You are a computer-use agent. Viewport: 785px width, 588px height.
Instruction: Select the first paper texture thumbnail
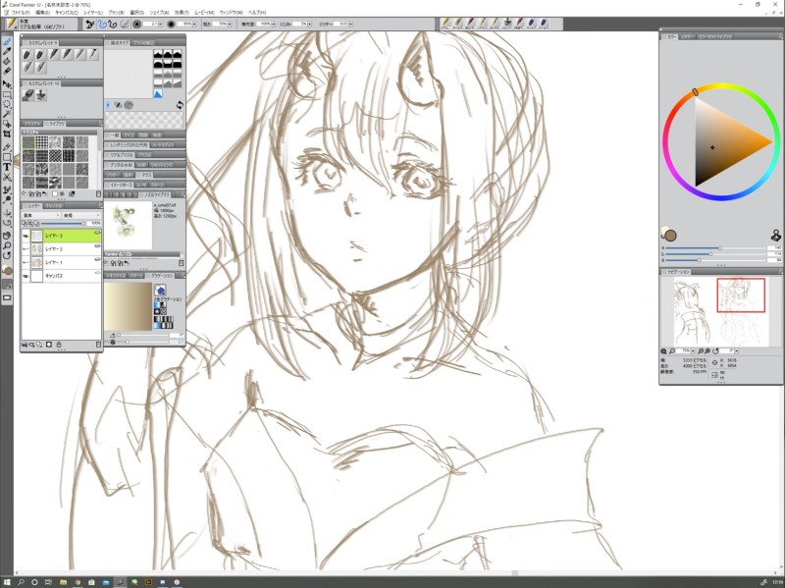point(28,142)
